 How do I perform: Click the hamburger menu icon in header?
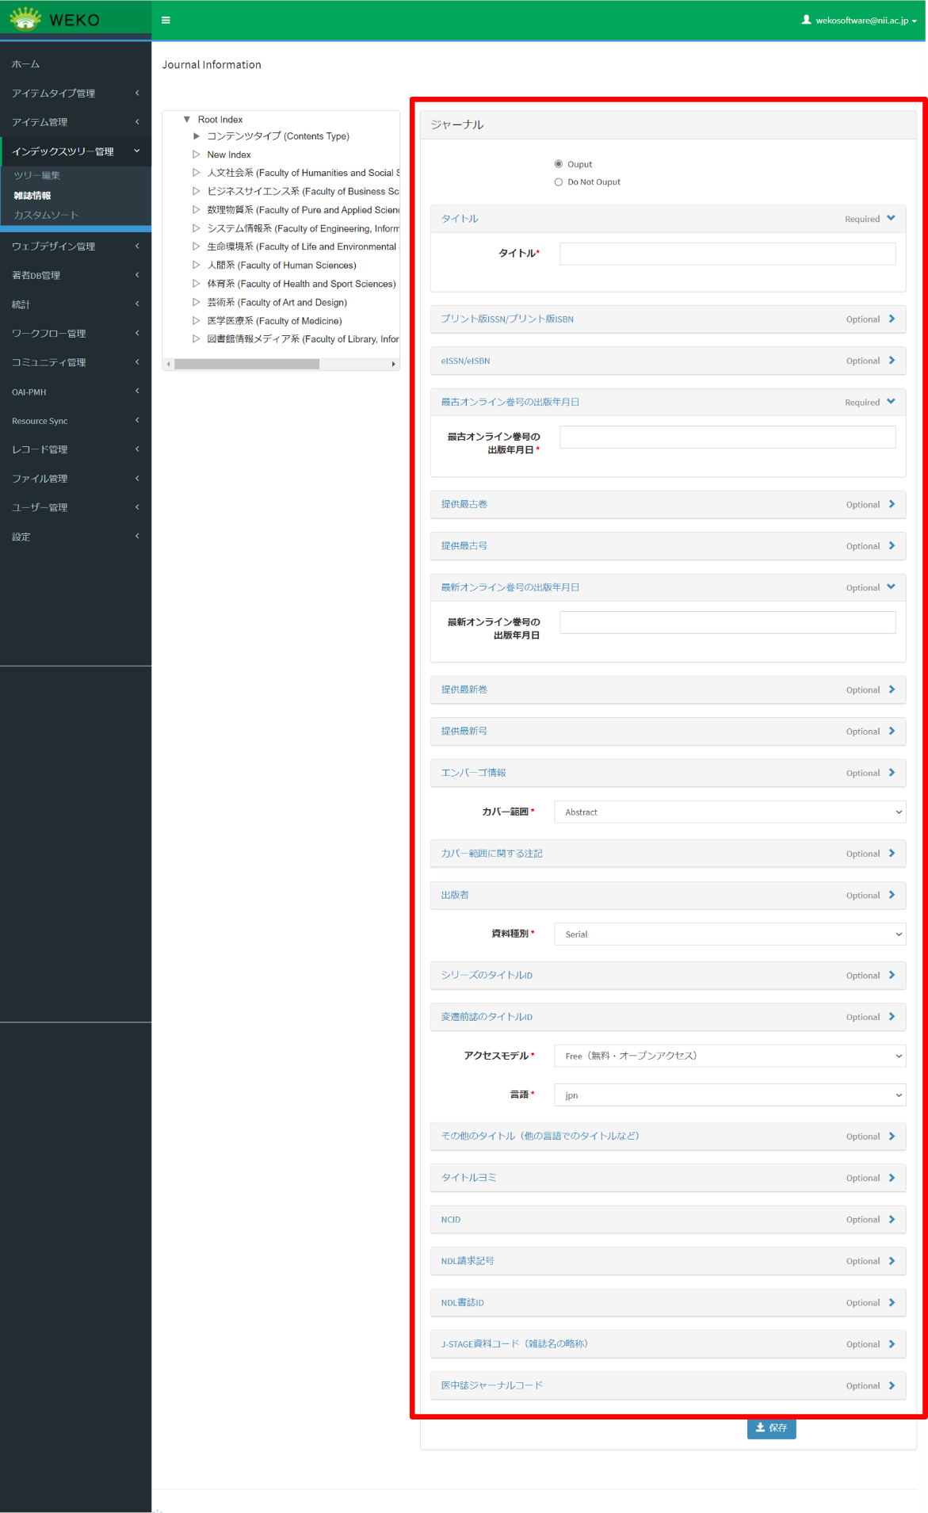coord(166,20)
